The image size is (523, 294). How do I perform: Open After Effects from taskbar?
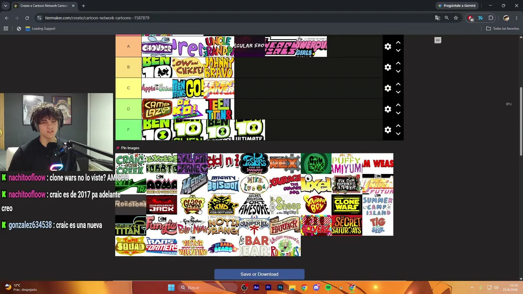256,287
